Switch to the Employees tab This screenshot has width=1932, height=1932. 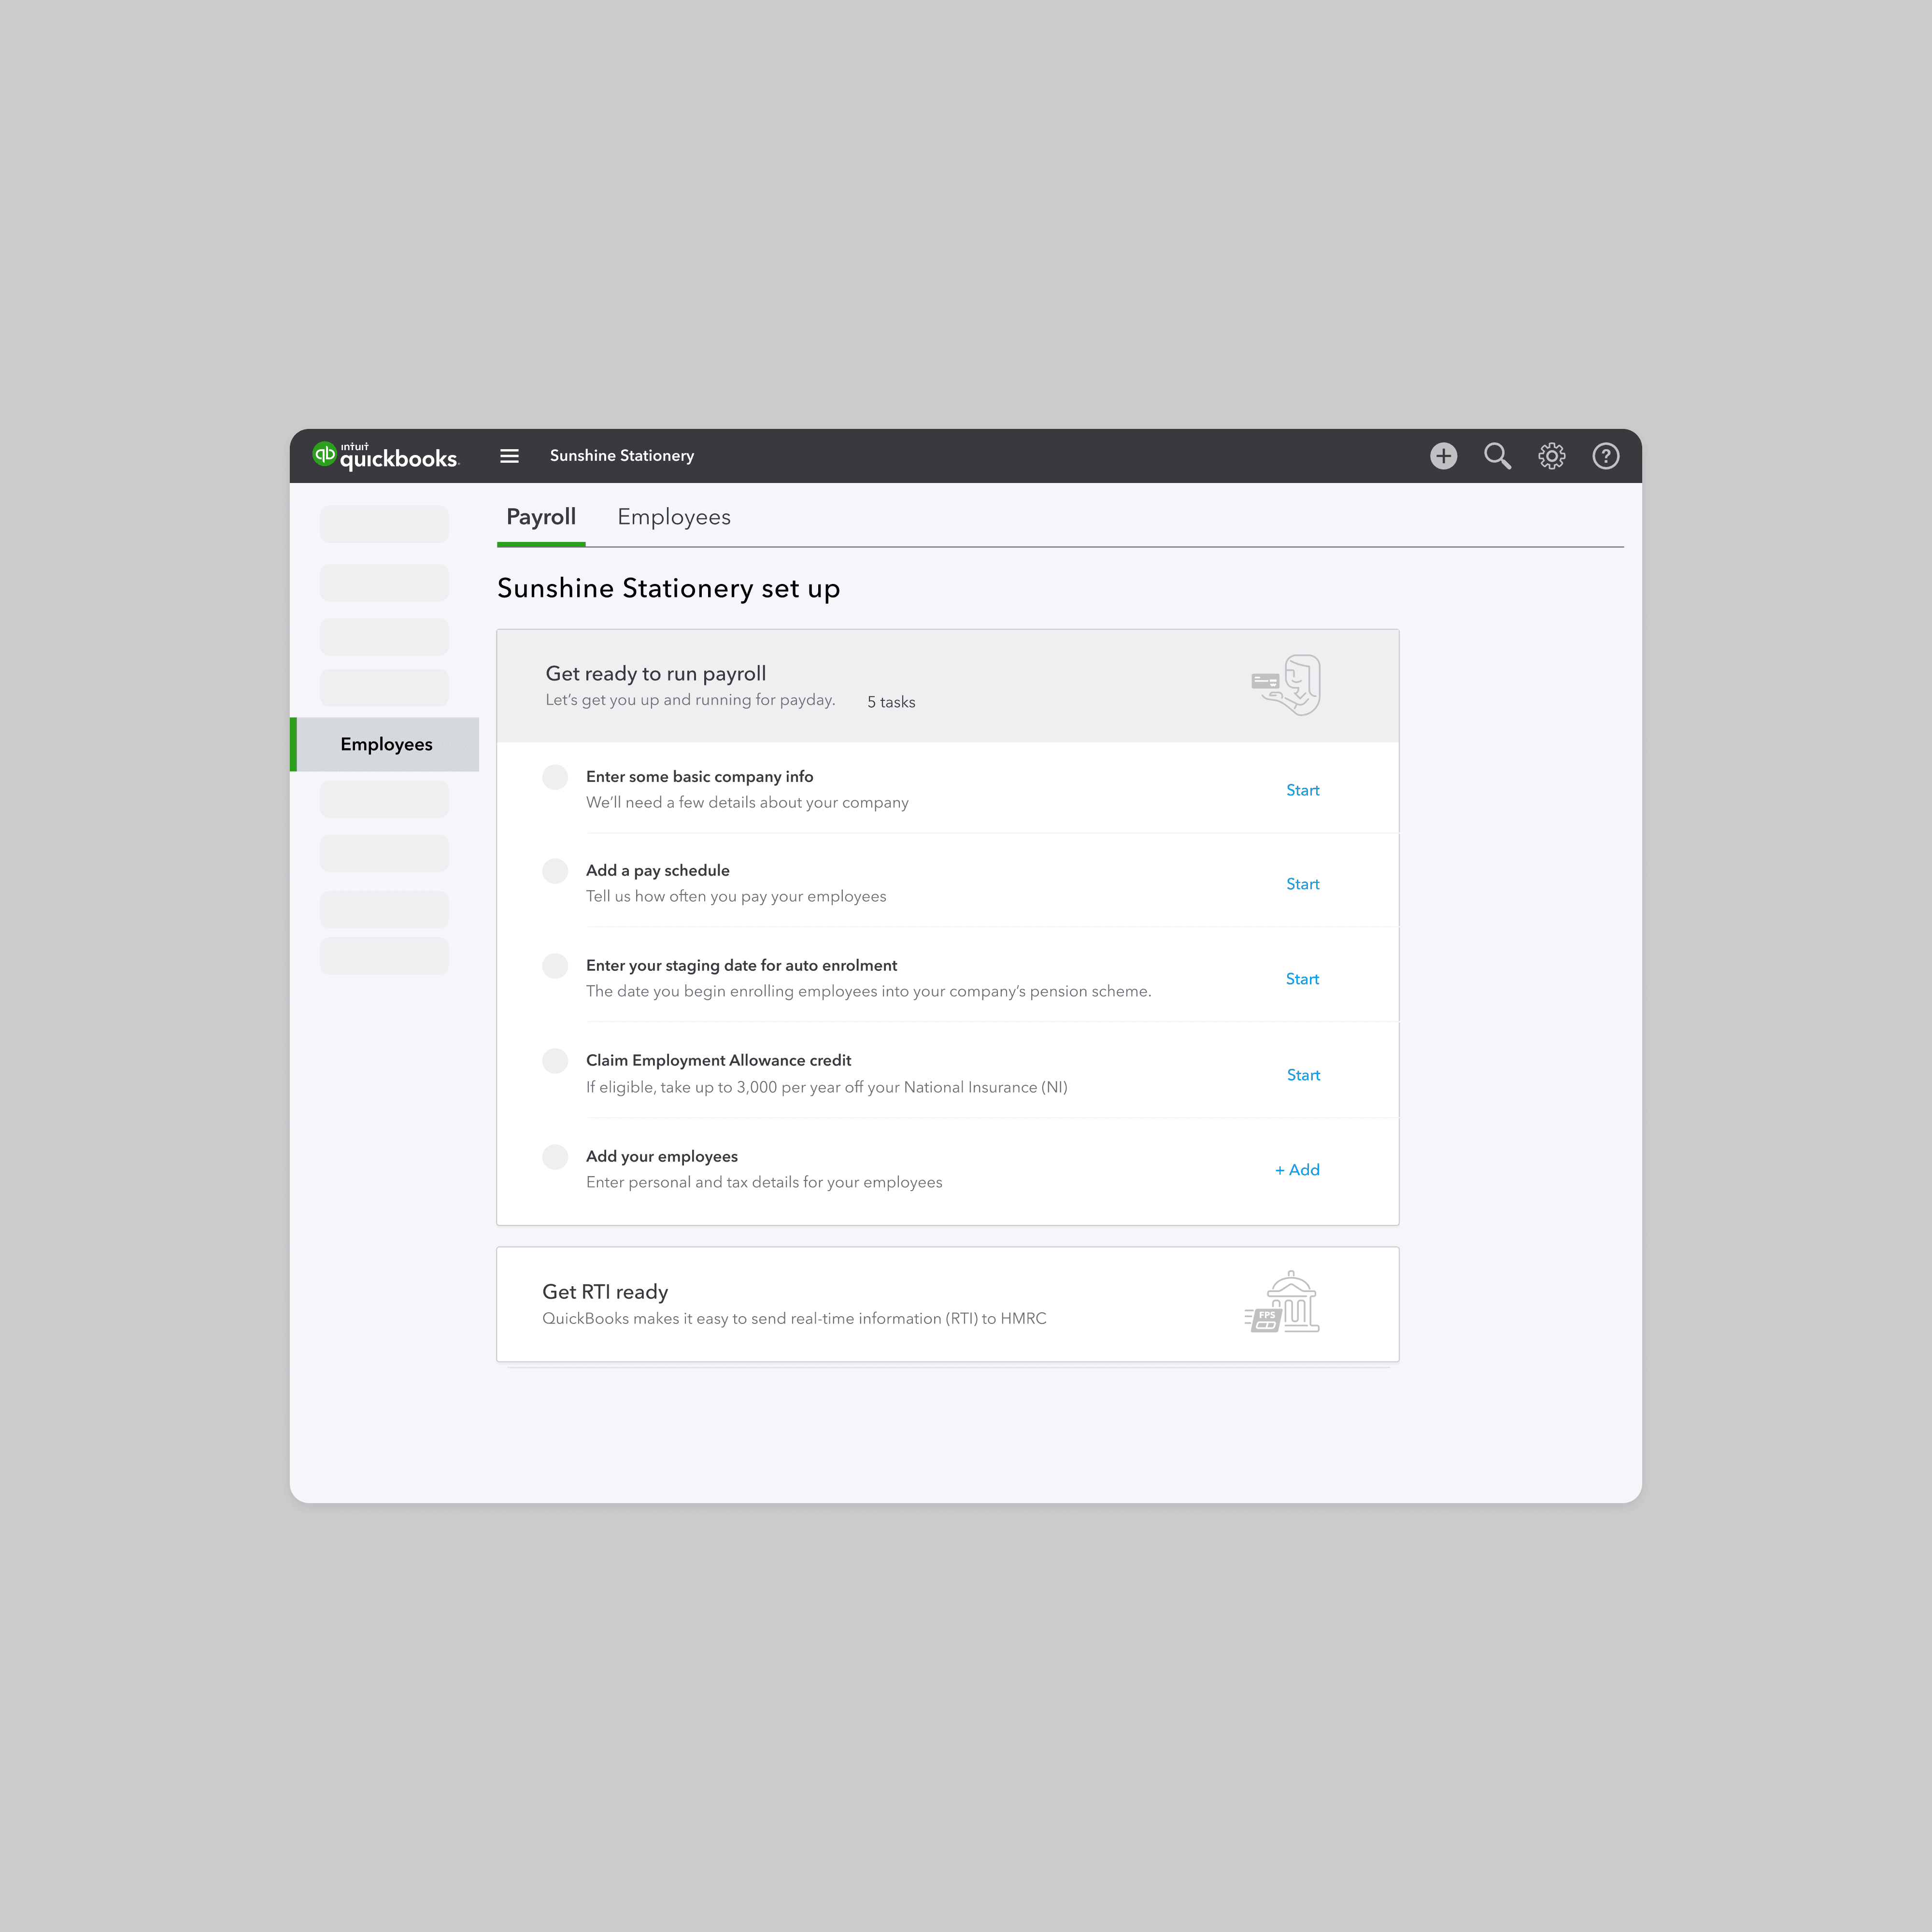tap(673, 517)
